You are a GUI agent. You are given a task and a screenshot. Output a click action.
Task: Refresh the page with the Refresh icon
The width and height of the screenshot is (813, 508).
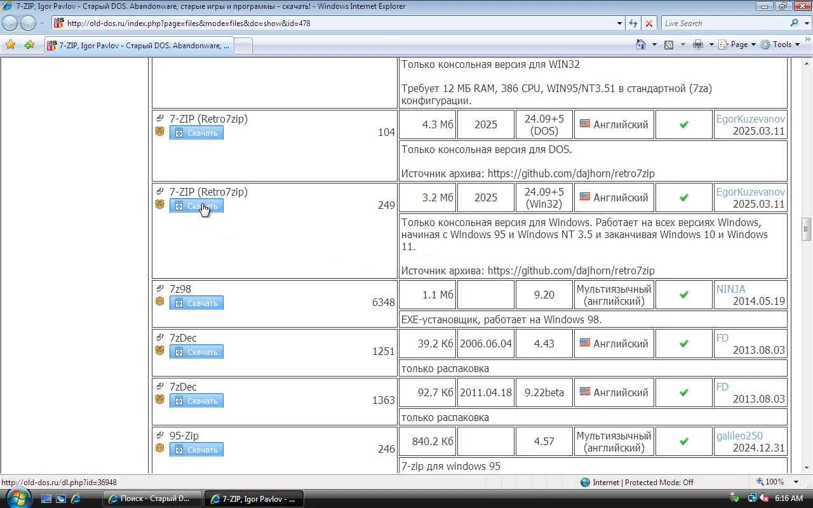point(633,23)
